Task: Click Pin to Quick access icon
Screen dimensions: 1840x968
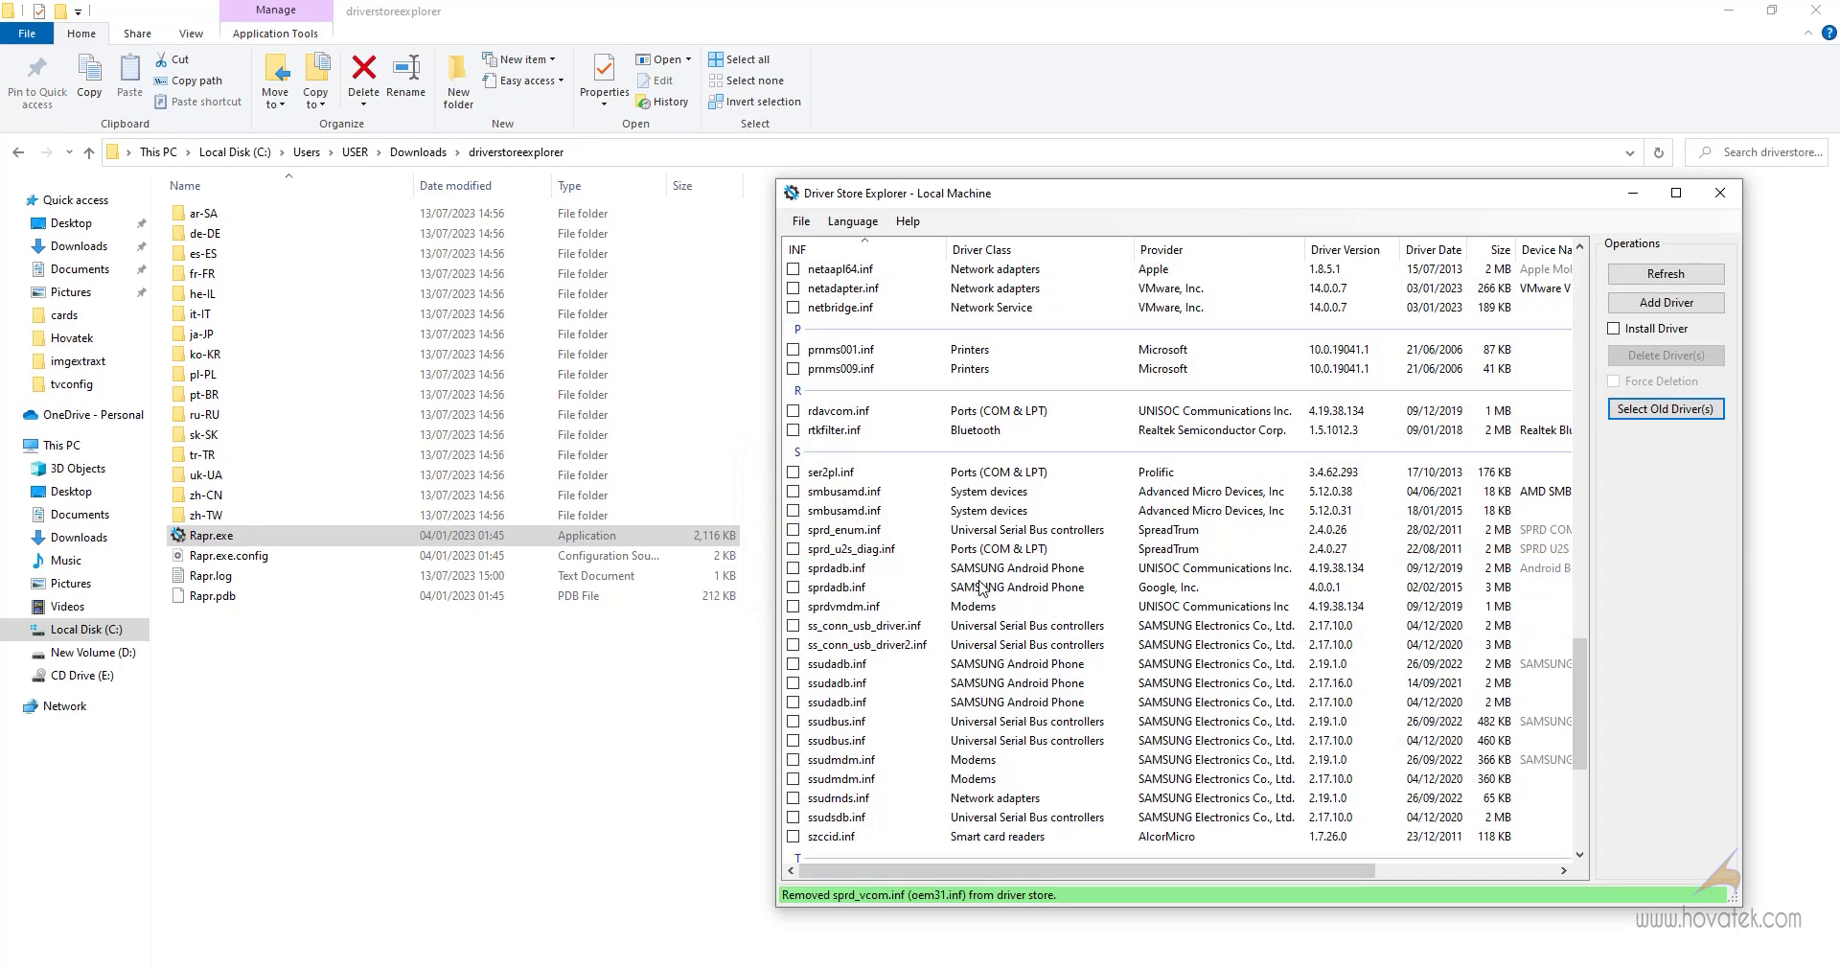Action: [36, 69]
